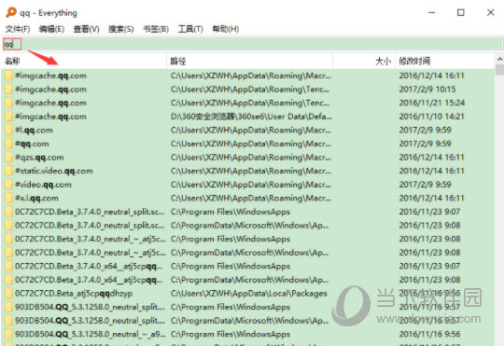Click folder icon of #video.qq.com
This screenshot has width=504, height=346.
pyautogui.click(x=8, y=185)
